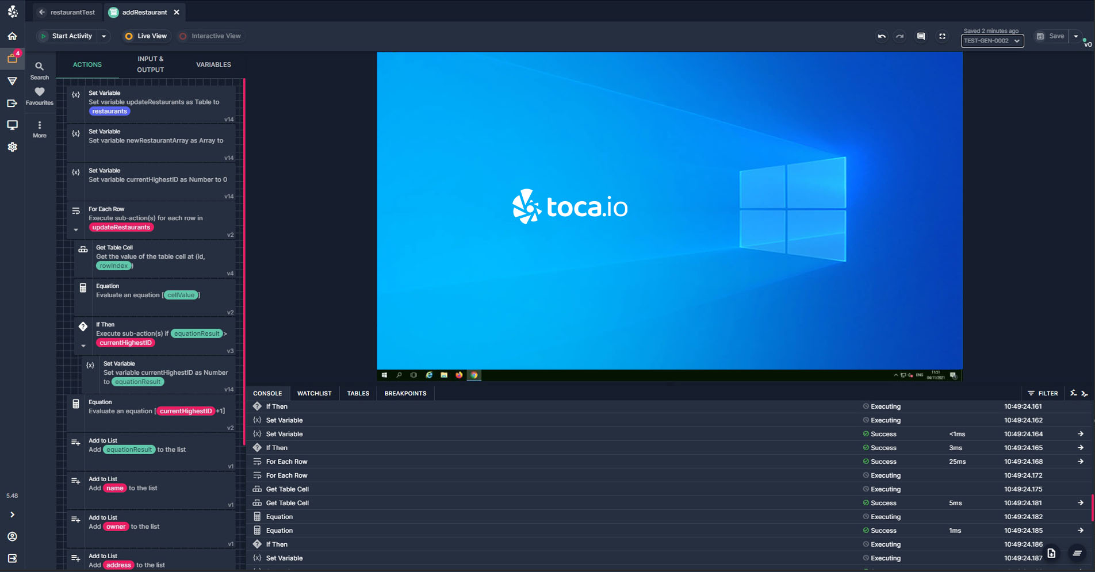Toggle fullscreen view icon

(942, 36)
